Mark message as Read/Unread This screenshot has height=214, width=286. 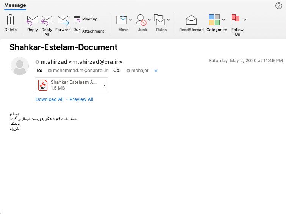coord(191,20)
